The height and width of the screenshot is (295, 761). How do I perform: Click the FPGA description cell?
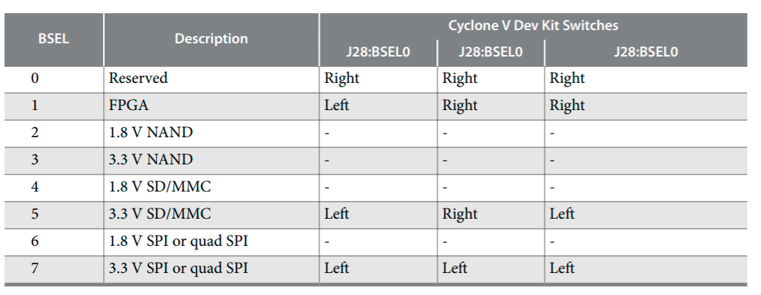click(129, 106)
